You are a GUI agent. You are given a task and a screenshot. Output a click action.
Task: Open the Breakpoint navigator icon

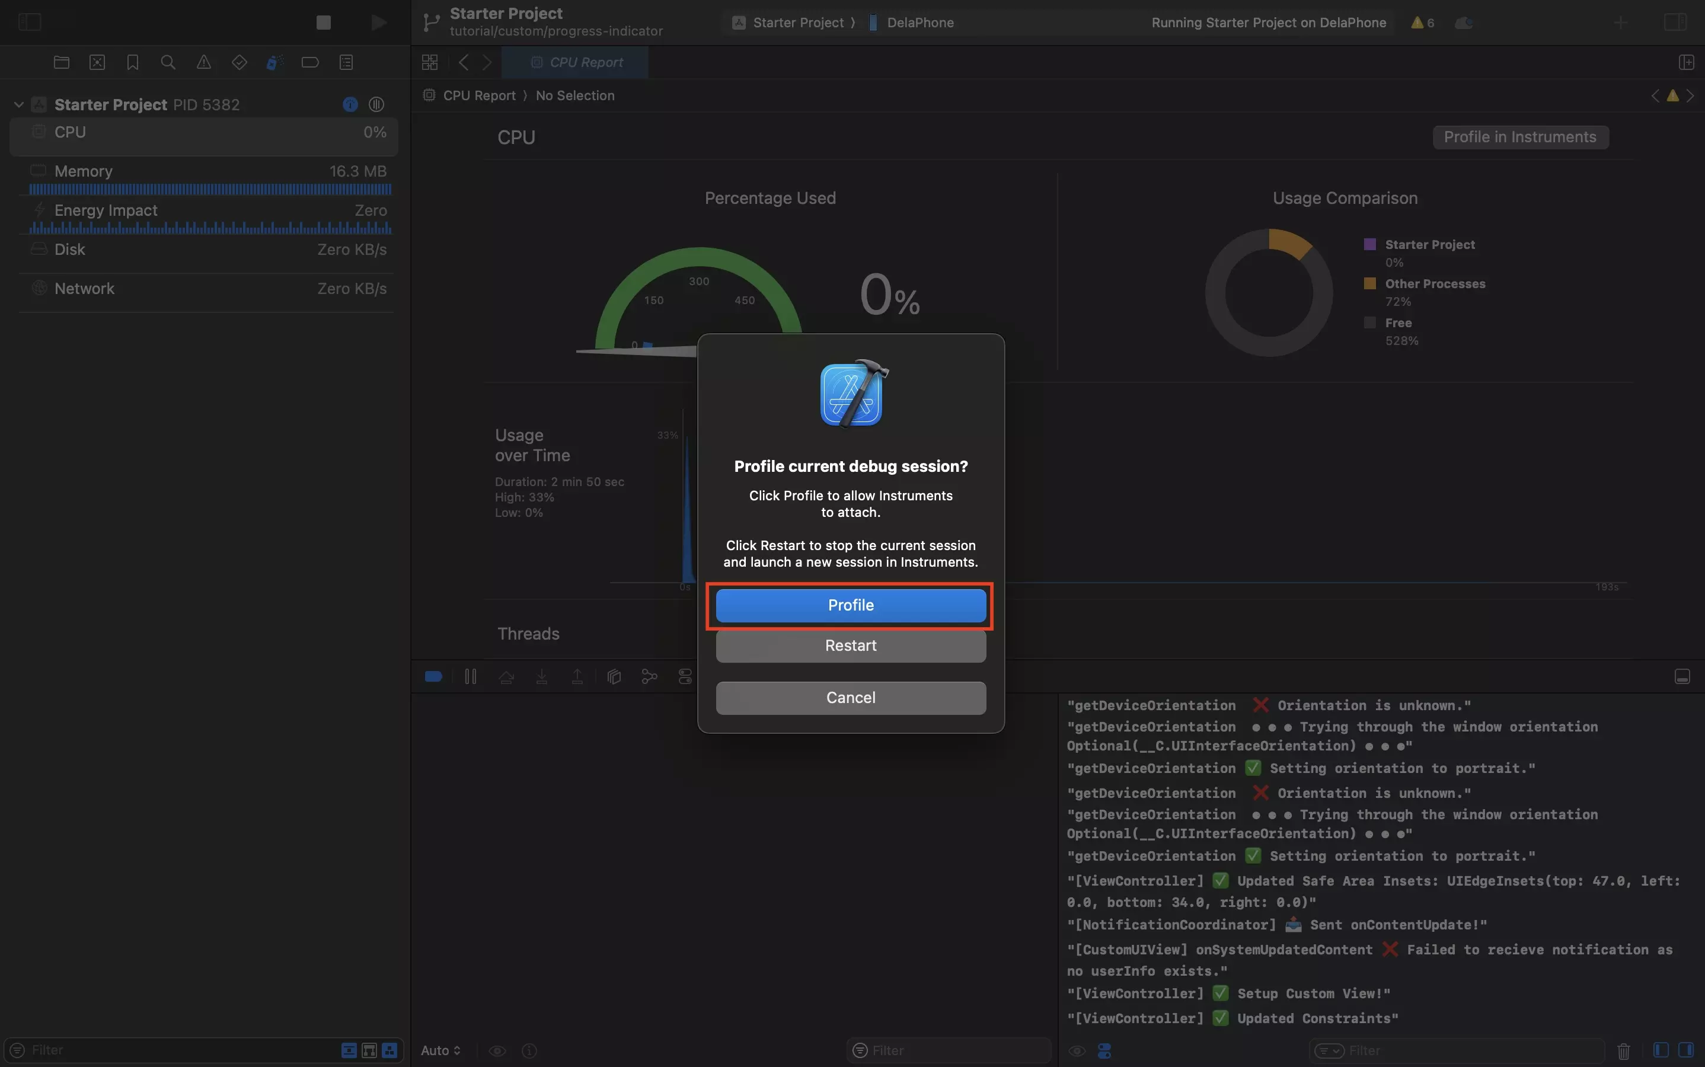[310, 62]
